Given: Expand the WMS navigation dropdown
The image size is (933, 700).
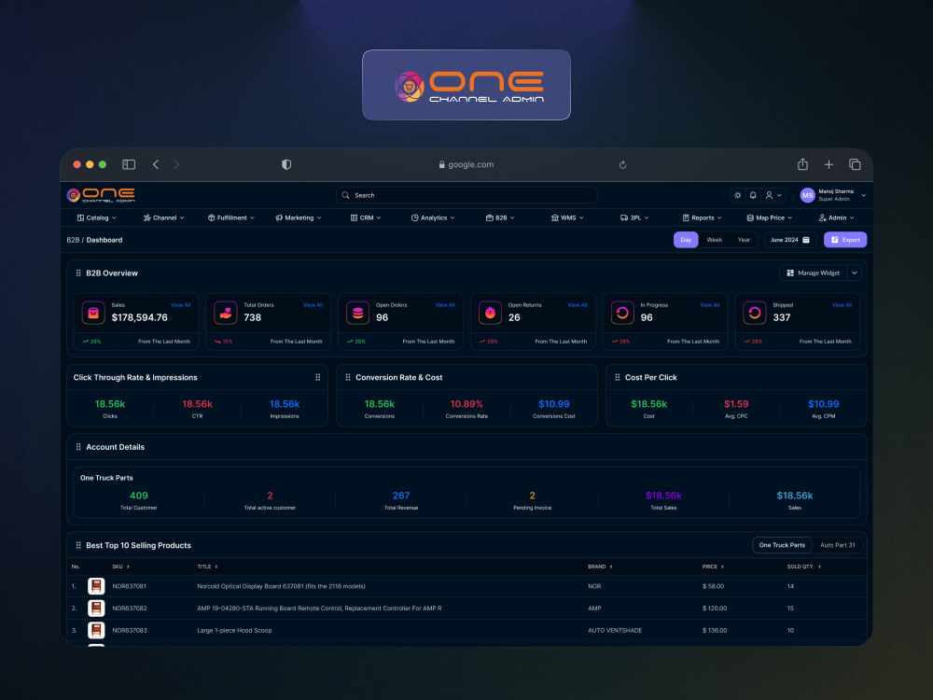Looking at the screenshot, I should pos(567,217).
